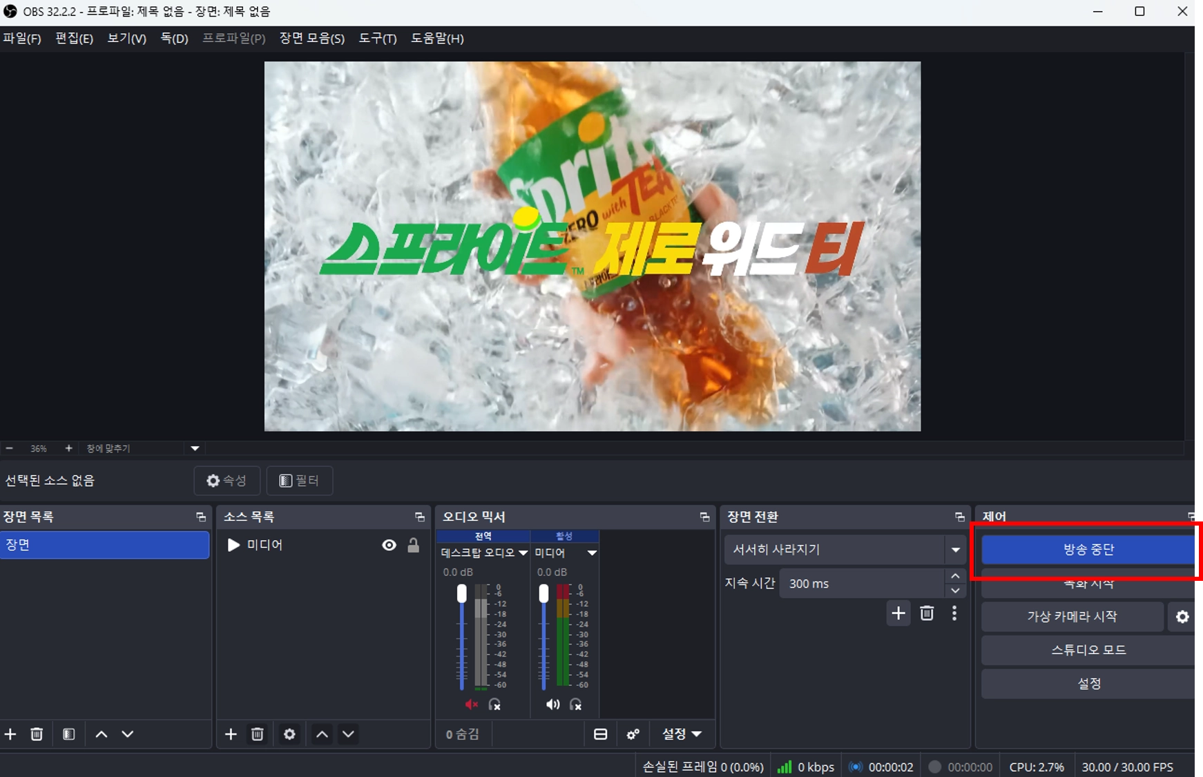Open the 장면 모음(S) menu
Screen dimensions: 1203x777
(312, 39)
